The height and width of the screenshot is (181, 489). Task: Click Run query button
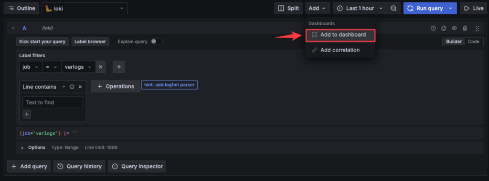coord(424,9)
